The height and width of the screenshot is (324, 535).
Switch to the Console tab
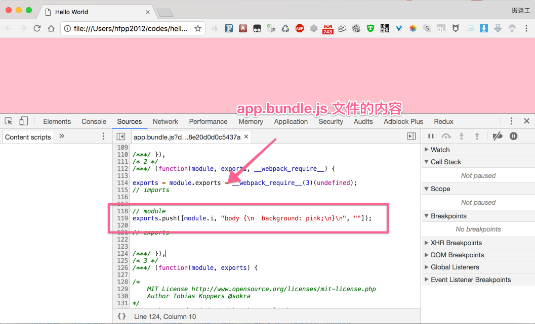tap(94, 121)
